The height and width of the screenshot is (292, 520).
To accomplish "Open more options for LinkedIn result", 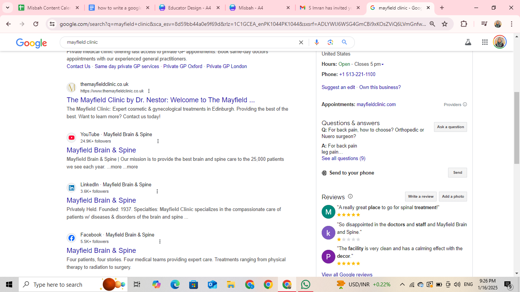I will coord(157,191).
